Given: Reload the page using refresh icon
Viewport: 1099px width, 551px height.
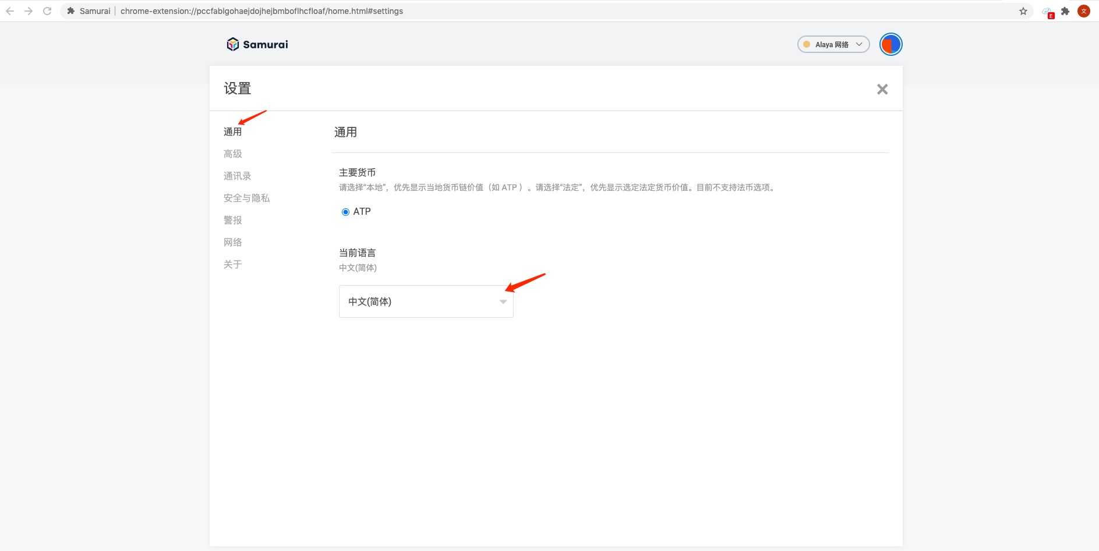Looking at the screenshot, I should coord(47,11).
